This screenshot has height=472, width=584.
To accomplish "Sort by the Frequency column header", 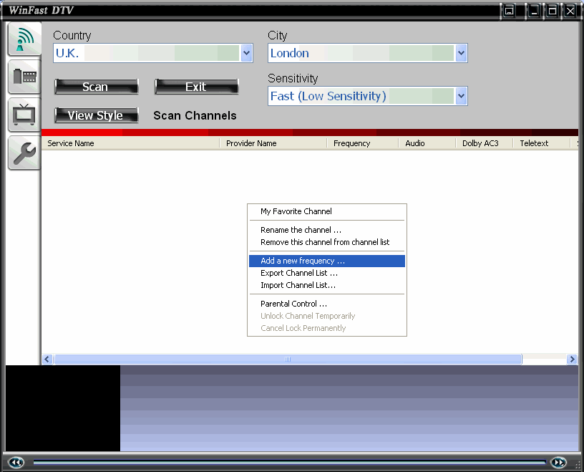I will click(362, 143).
